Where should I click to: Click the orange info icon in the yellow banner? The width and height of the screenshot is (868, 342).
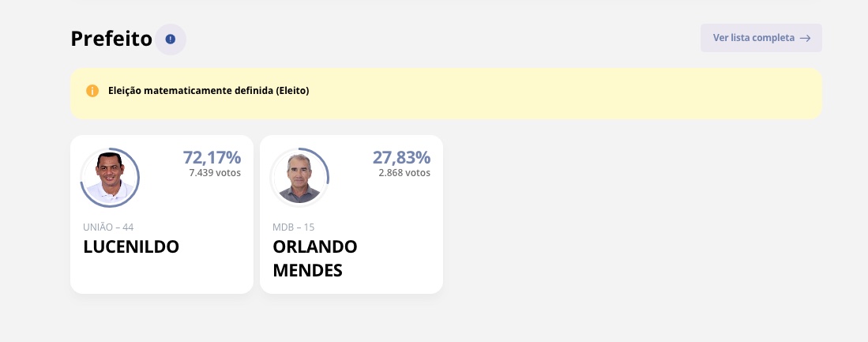pos(92,91)
